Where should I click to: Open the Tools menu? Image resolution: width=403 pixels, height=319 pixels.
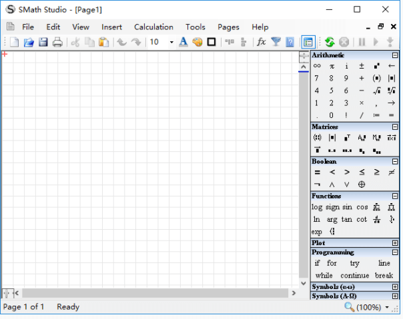[x=195, y=27]
